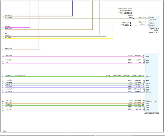Select the TSS pin label
This screenshot has height=136, width=165.
pos(147,56)
